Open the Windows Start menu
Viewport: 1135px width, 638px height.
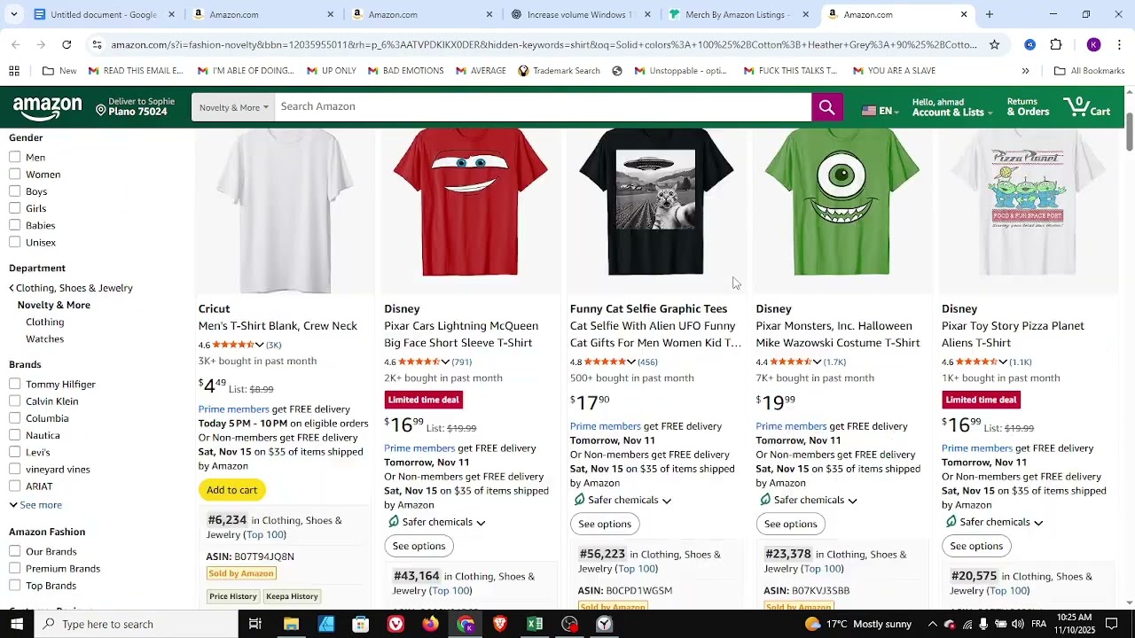point(16,624)
